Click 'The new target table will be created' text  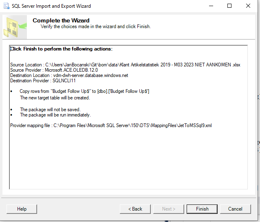coord(55,98)
